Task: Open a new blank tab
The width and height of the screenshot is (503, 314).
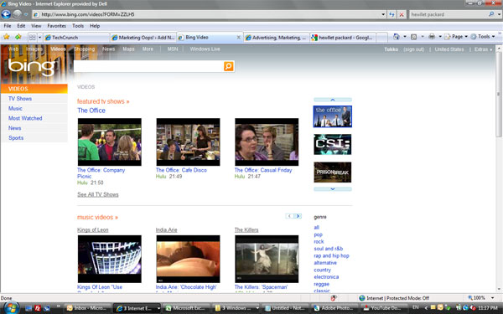Action: point(381,38)
